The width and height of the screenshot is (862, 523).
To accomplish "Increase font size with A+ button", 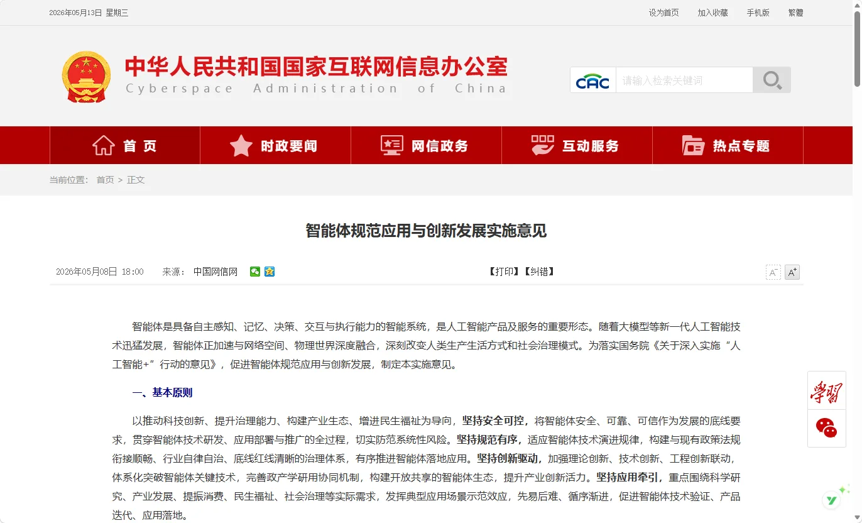I will point(792,272).
